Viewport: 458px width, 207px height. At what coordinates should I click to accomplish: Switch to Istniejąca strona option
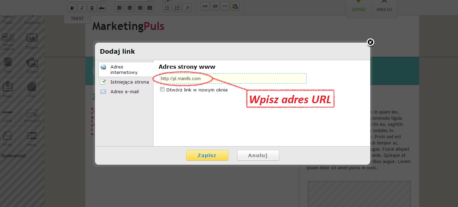[x=129, y=82]
